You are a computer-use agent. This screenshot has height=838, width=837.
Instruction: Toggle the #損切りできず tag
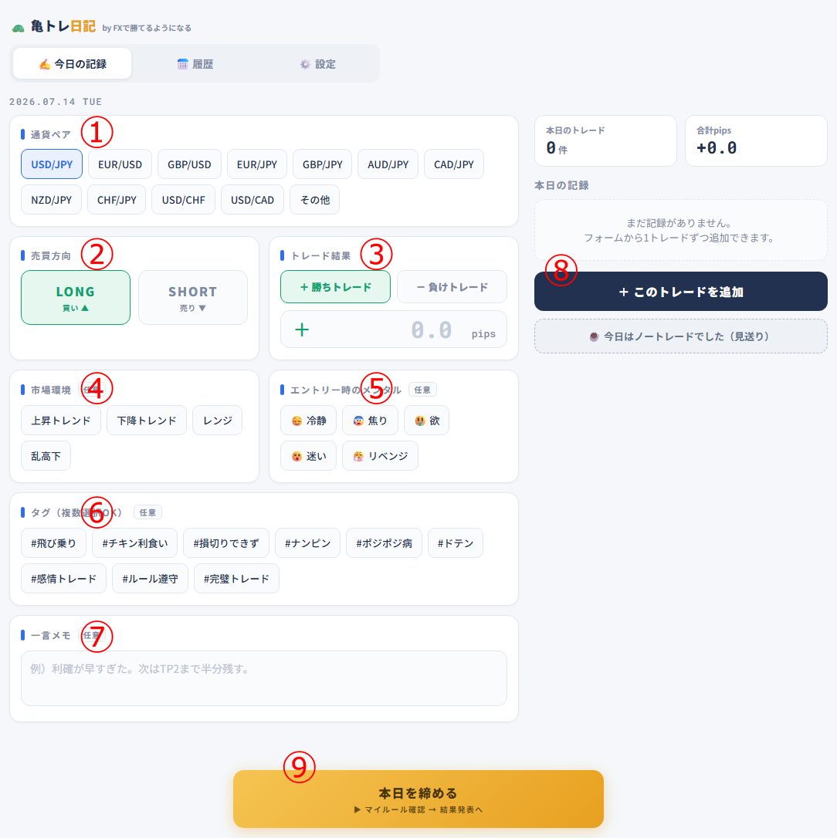[226, 543]
